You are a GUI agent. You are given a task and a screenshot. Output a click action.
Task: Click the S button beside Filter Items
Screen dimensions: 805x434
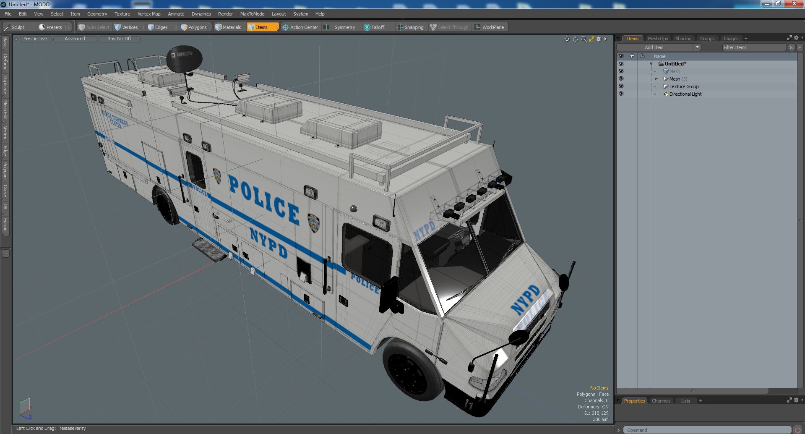point(791,47)
